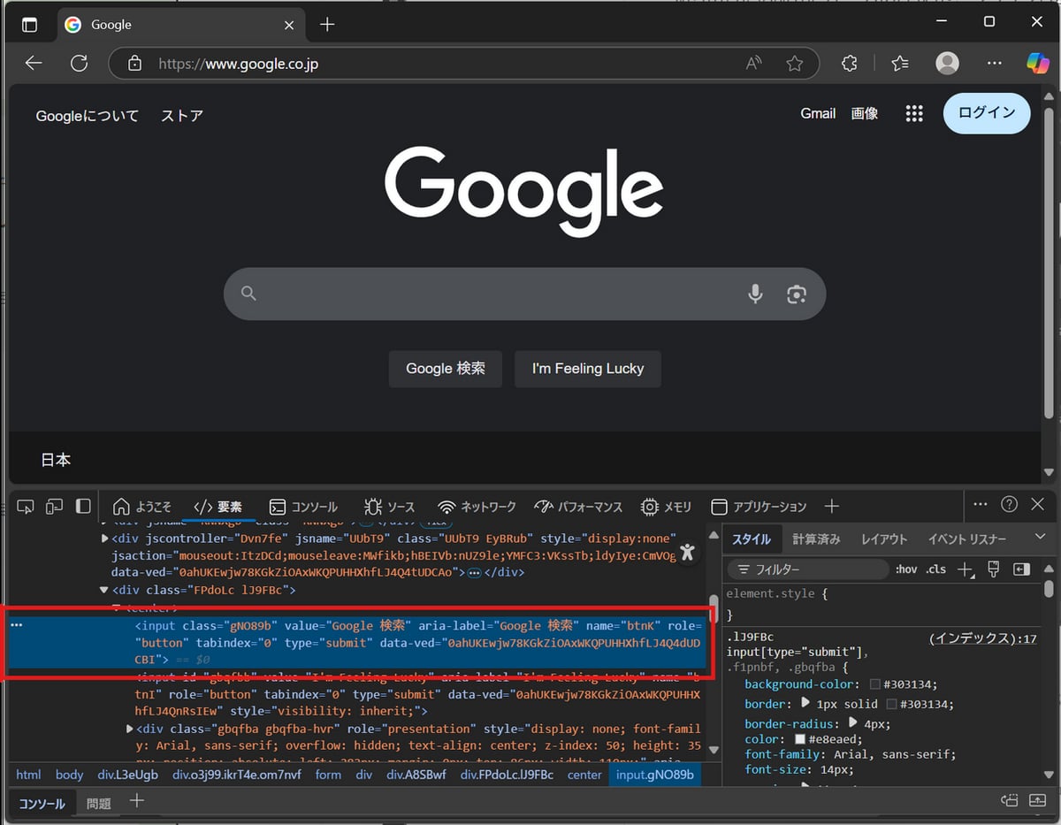Open the コンソール tab in main toolbar
The image size is (1061, 825).
pyautogui.click(x=304, y=507)
